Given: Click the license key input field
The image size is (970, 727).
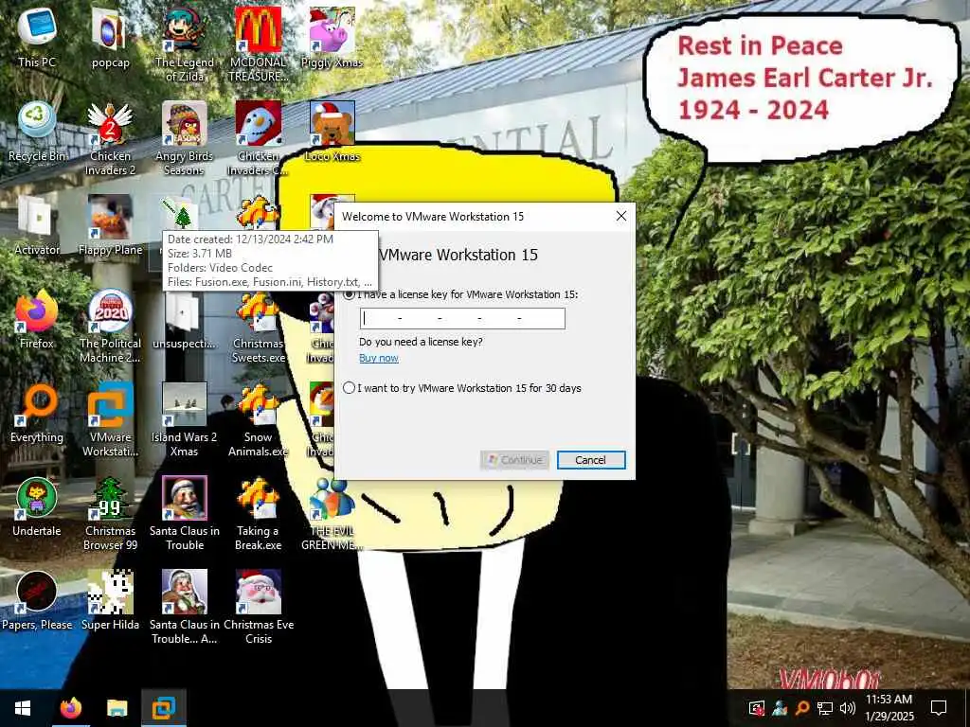Looking at the screenshot, I should 462,318.
